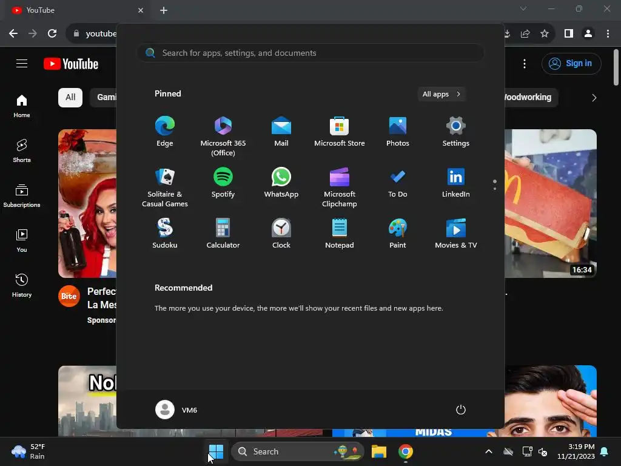Open WhatsApp from Start menu
621x466 pixels.
tap(281, 183)
